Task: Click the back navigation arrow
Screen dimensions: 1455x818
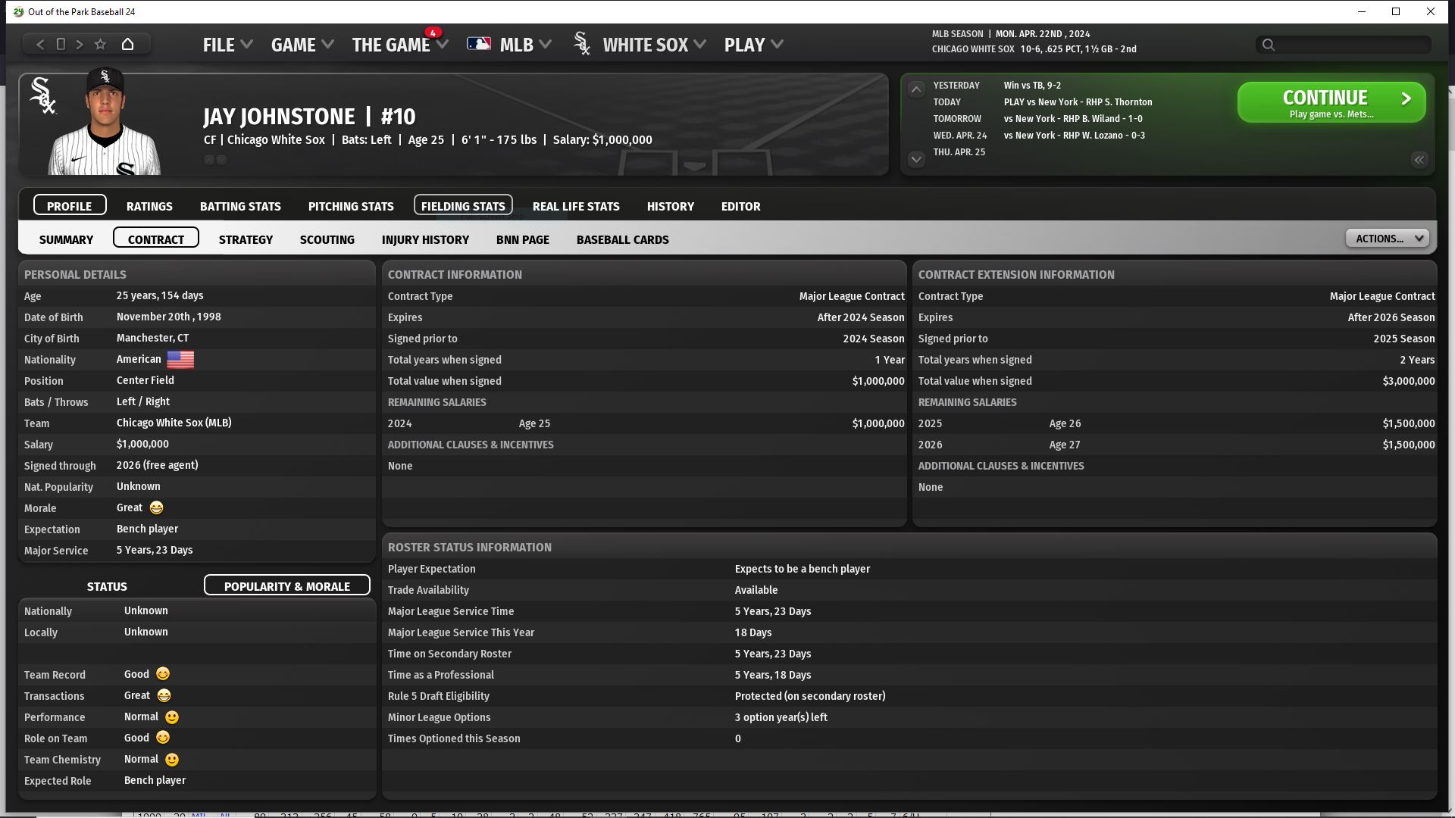Action: pos(40,45)
